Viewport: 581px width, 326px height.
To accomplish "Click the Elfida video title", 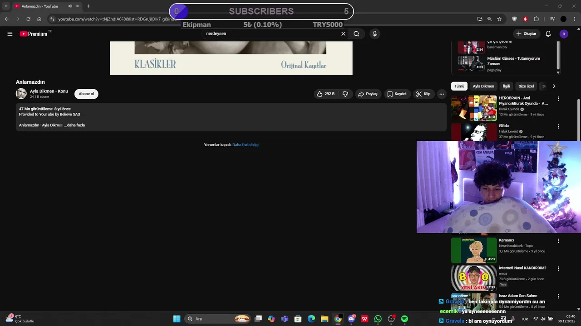I will click(x=504, y=126).
